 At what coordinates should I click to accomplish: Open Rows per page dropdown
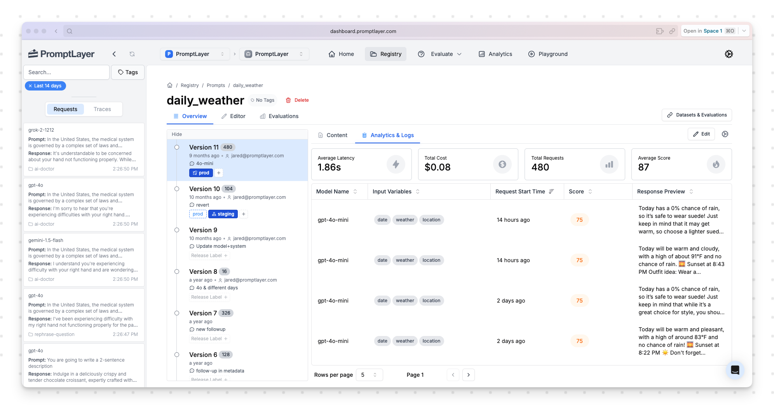coord(370,375)
